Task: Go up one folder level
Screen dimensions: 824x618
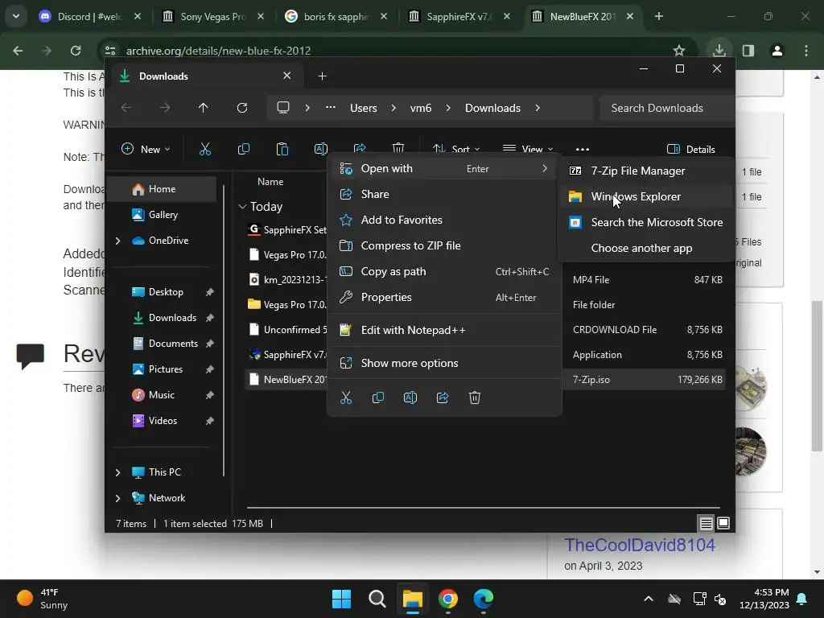Action: pos(204,108)
